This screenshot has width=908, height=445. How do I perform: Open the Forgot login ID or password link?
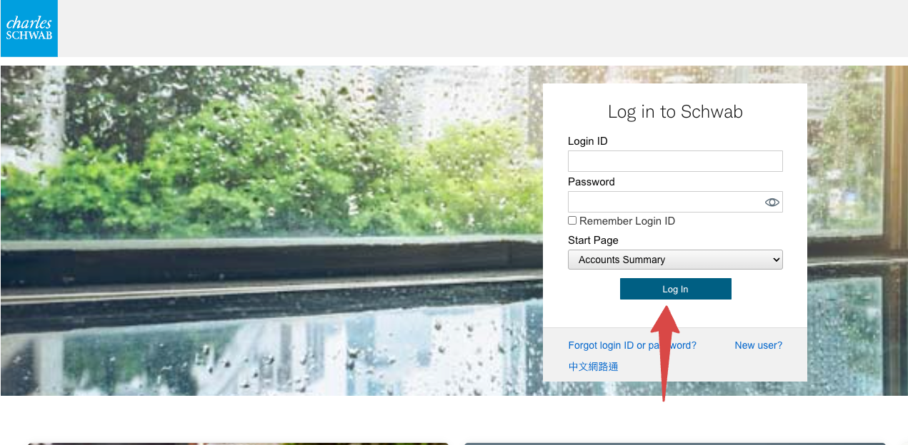coord(632,345)
